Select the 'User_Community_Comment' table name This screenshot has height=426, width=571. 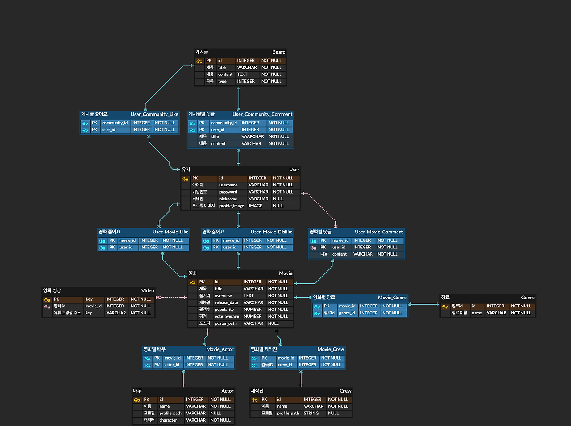[x=262, y=115]
